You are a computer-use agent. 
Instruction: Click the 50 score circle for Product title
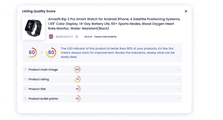click(x=77, y=89)
